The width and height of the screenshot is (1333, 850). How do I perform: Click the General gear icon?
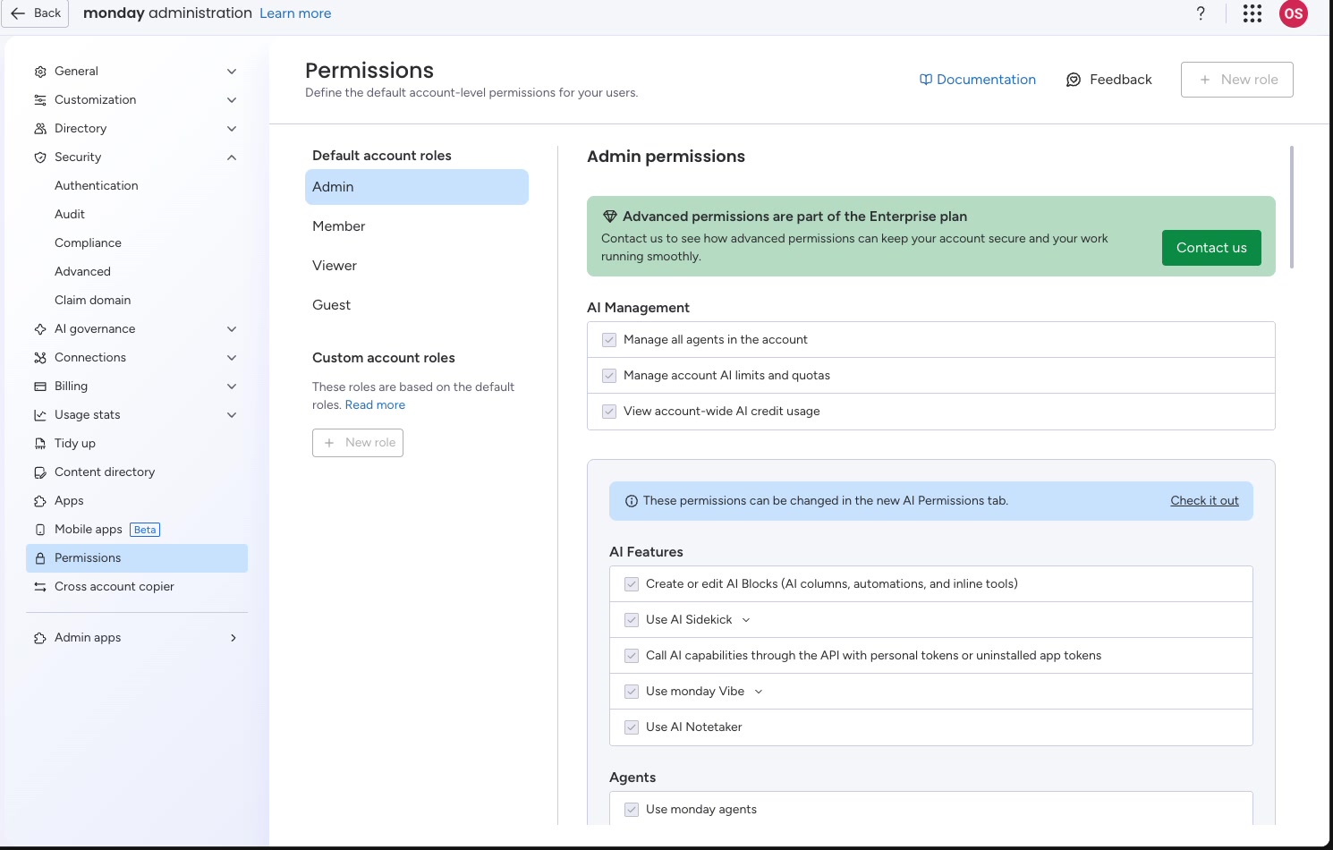40,72
